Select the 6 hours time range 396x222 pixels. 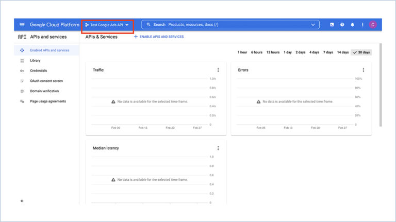click(x=257, y=52)
